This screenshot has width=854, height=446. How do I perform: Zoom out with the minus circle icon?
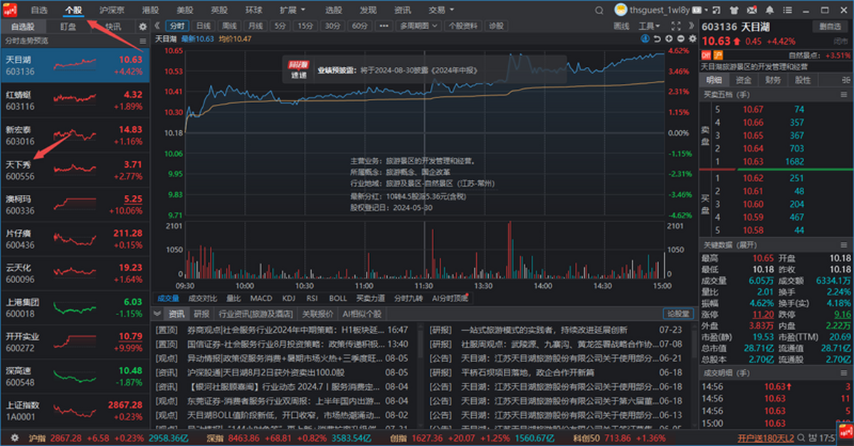tap(680, 38)
